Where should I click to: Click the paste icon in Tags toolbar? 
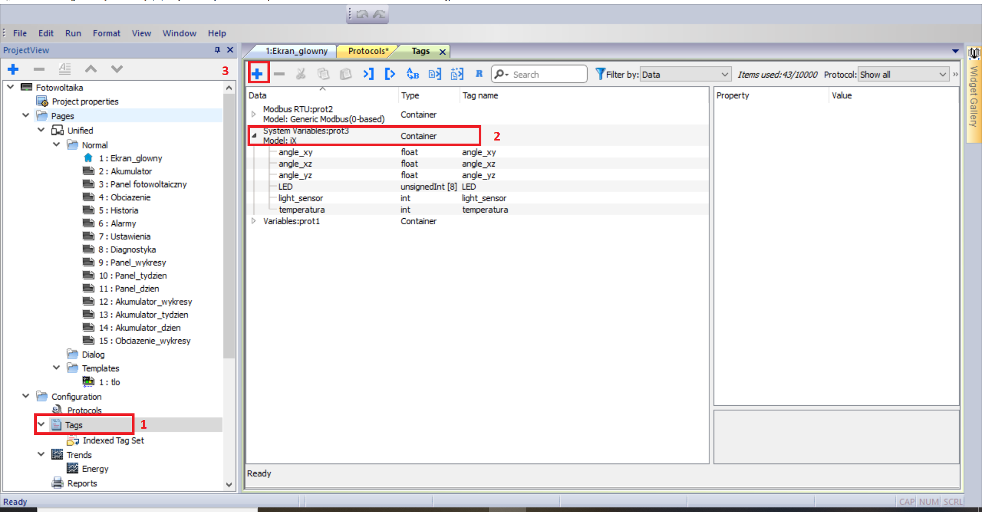(x=346, y=74)
